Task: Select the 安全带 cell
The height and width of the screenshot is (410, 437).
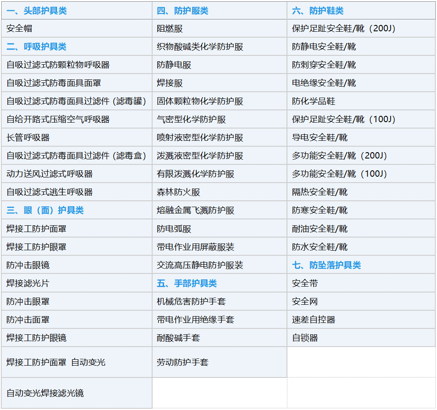Action: [361, 283]
